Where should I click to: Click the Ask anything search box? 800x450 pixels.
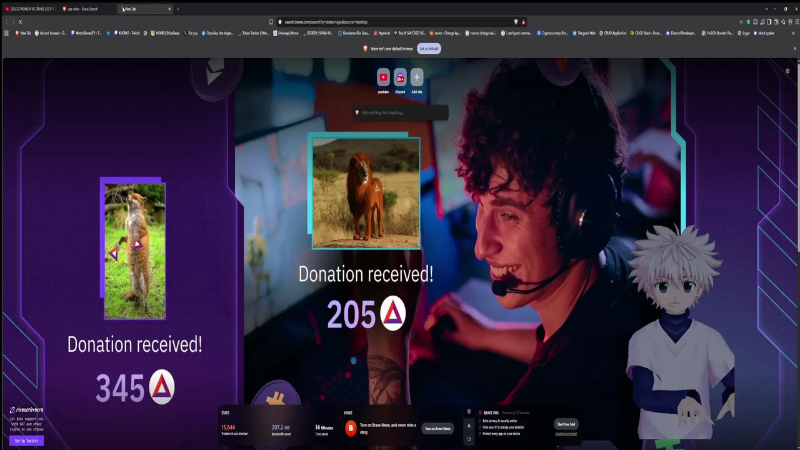(x=400, y=112)
